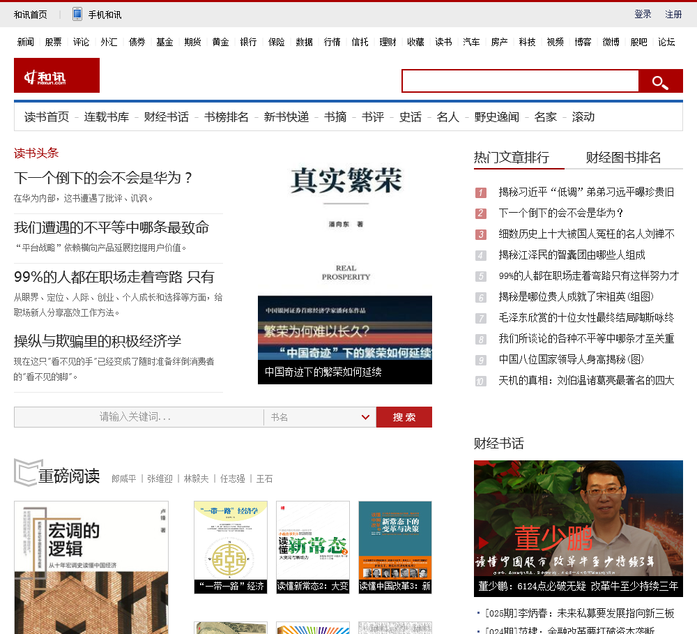This screenshot has height=634, width=697.
Task: Open 新闻 channel in top menu
Action: pyautogui.click(x=25, y=42)
